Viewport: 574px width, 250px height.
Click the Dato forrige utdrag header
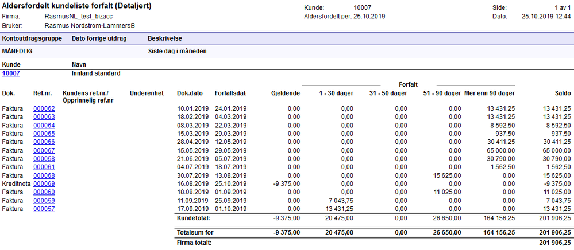point(99,38)
